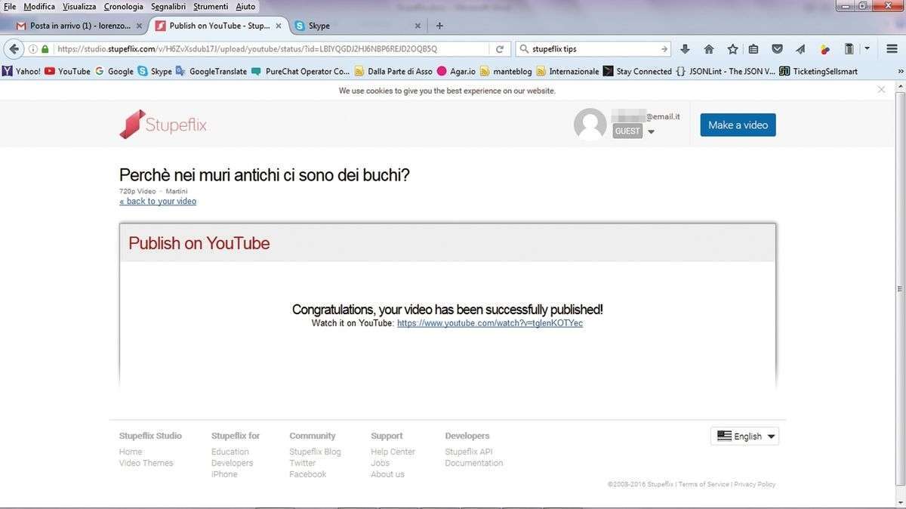Open the manteblog feed bookmark

(506, 72)
